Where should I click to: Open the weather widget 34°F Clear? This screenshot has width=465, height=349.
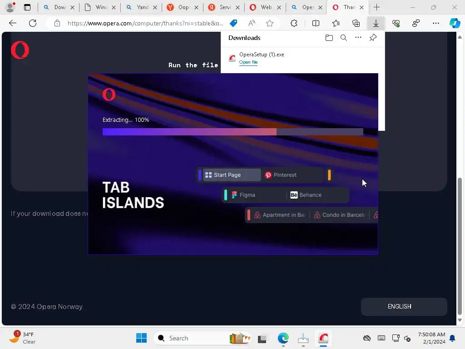(22, 338)
